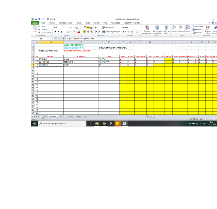Apply bold formatting with the N button
The image size is (217, 209).
(x=55, y=32)
